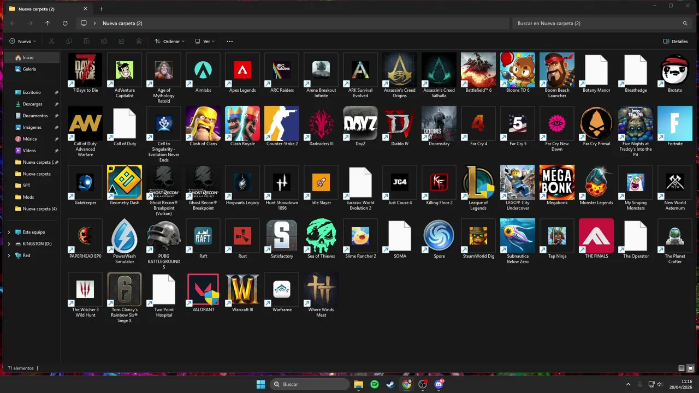Click the Nueva carpeta (2) window tab
699x393 pixels.
(x=48, y=9)
